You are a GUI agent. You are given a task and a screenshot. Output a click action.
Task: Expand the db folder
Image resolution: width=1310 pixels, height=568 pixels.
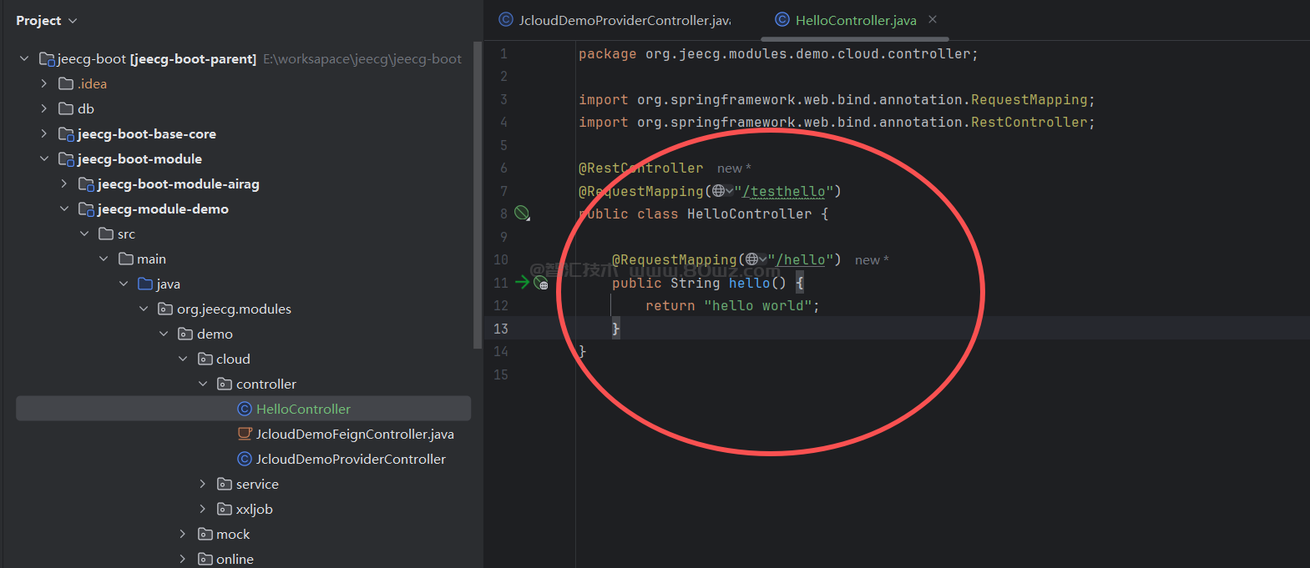(44, 108)
